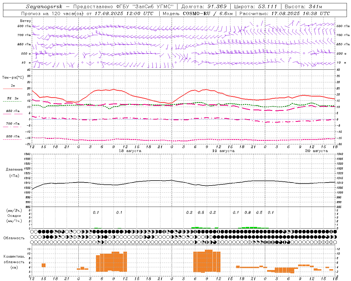Viewport: 351px width, 281px height.
Task: Click the Долгота: 91.369 value
Action: (204, 7)
